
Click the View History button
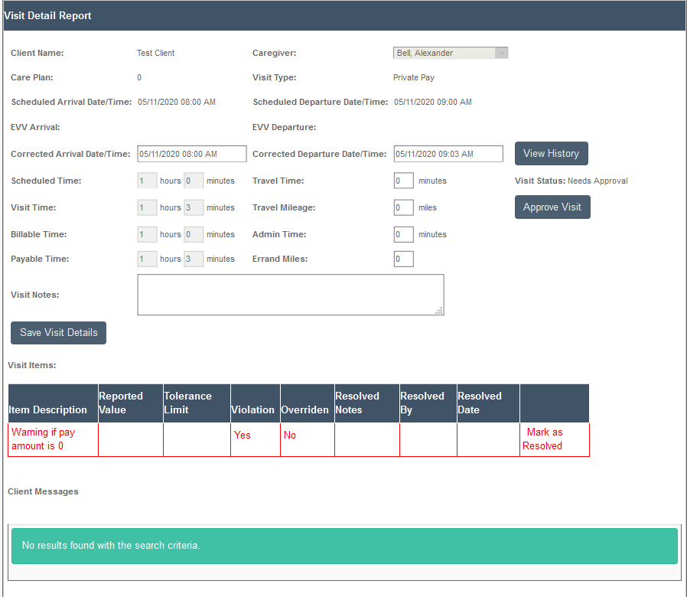click(x=551, y=153)
